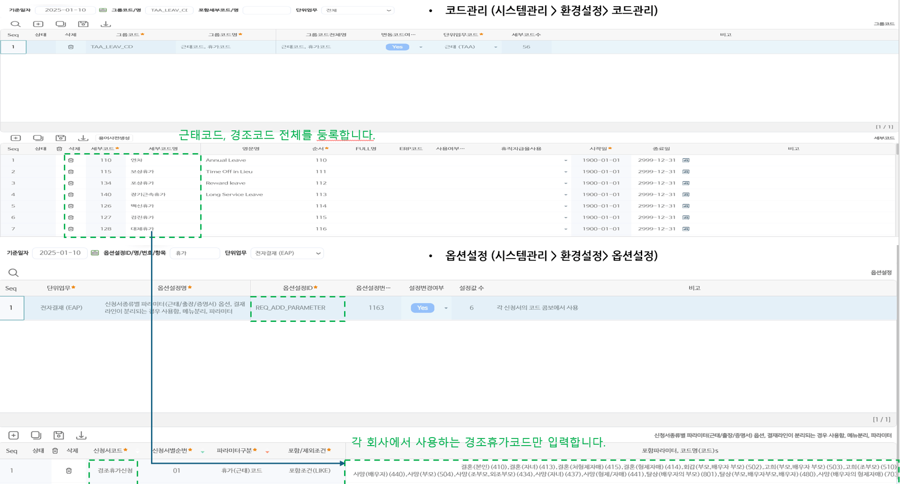Click the 시작일 column header
The image size is (900, 484).
click(x=600, y=149)
